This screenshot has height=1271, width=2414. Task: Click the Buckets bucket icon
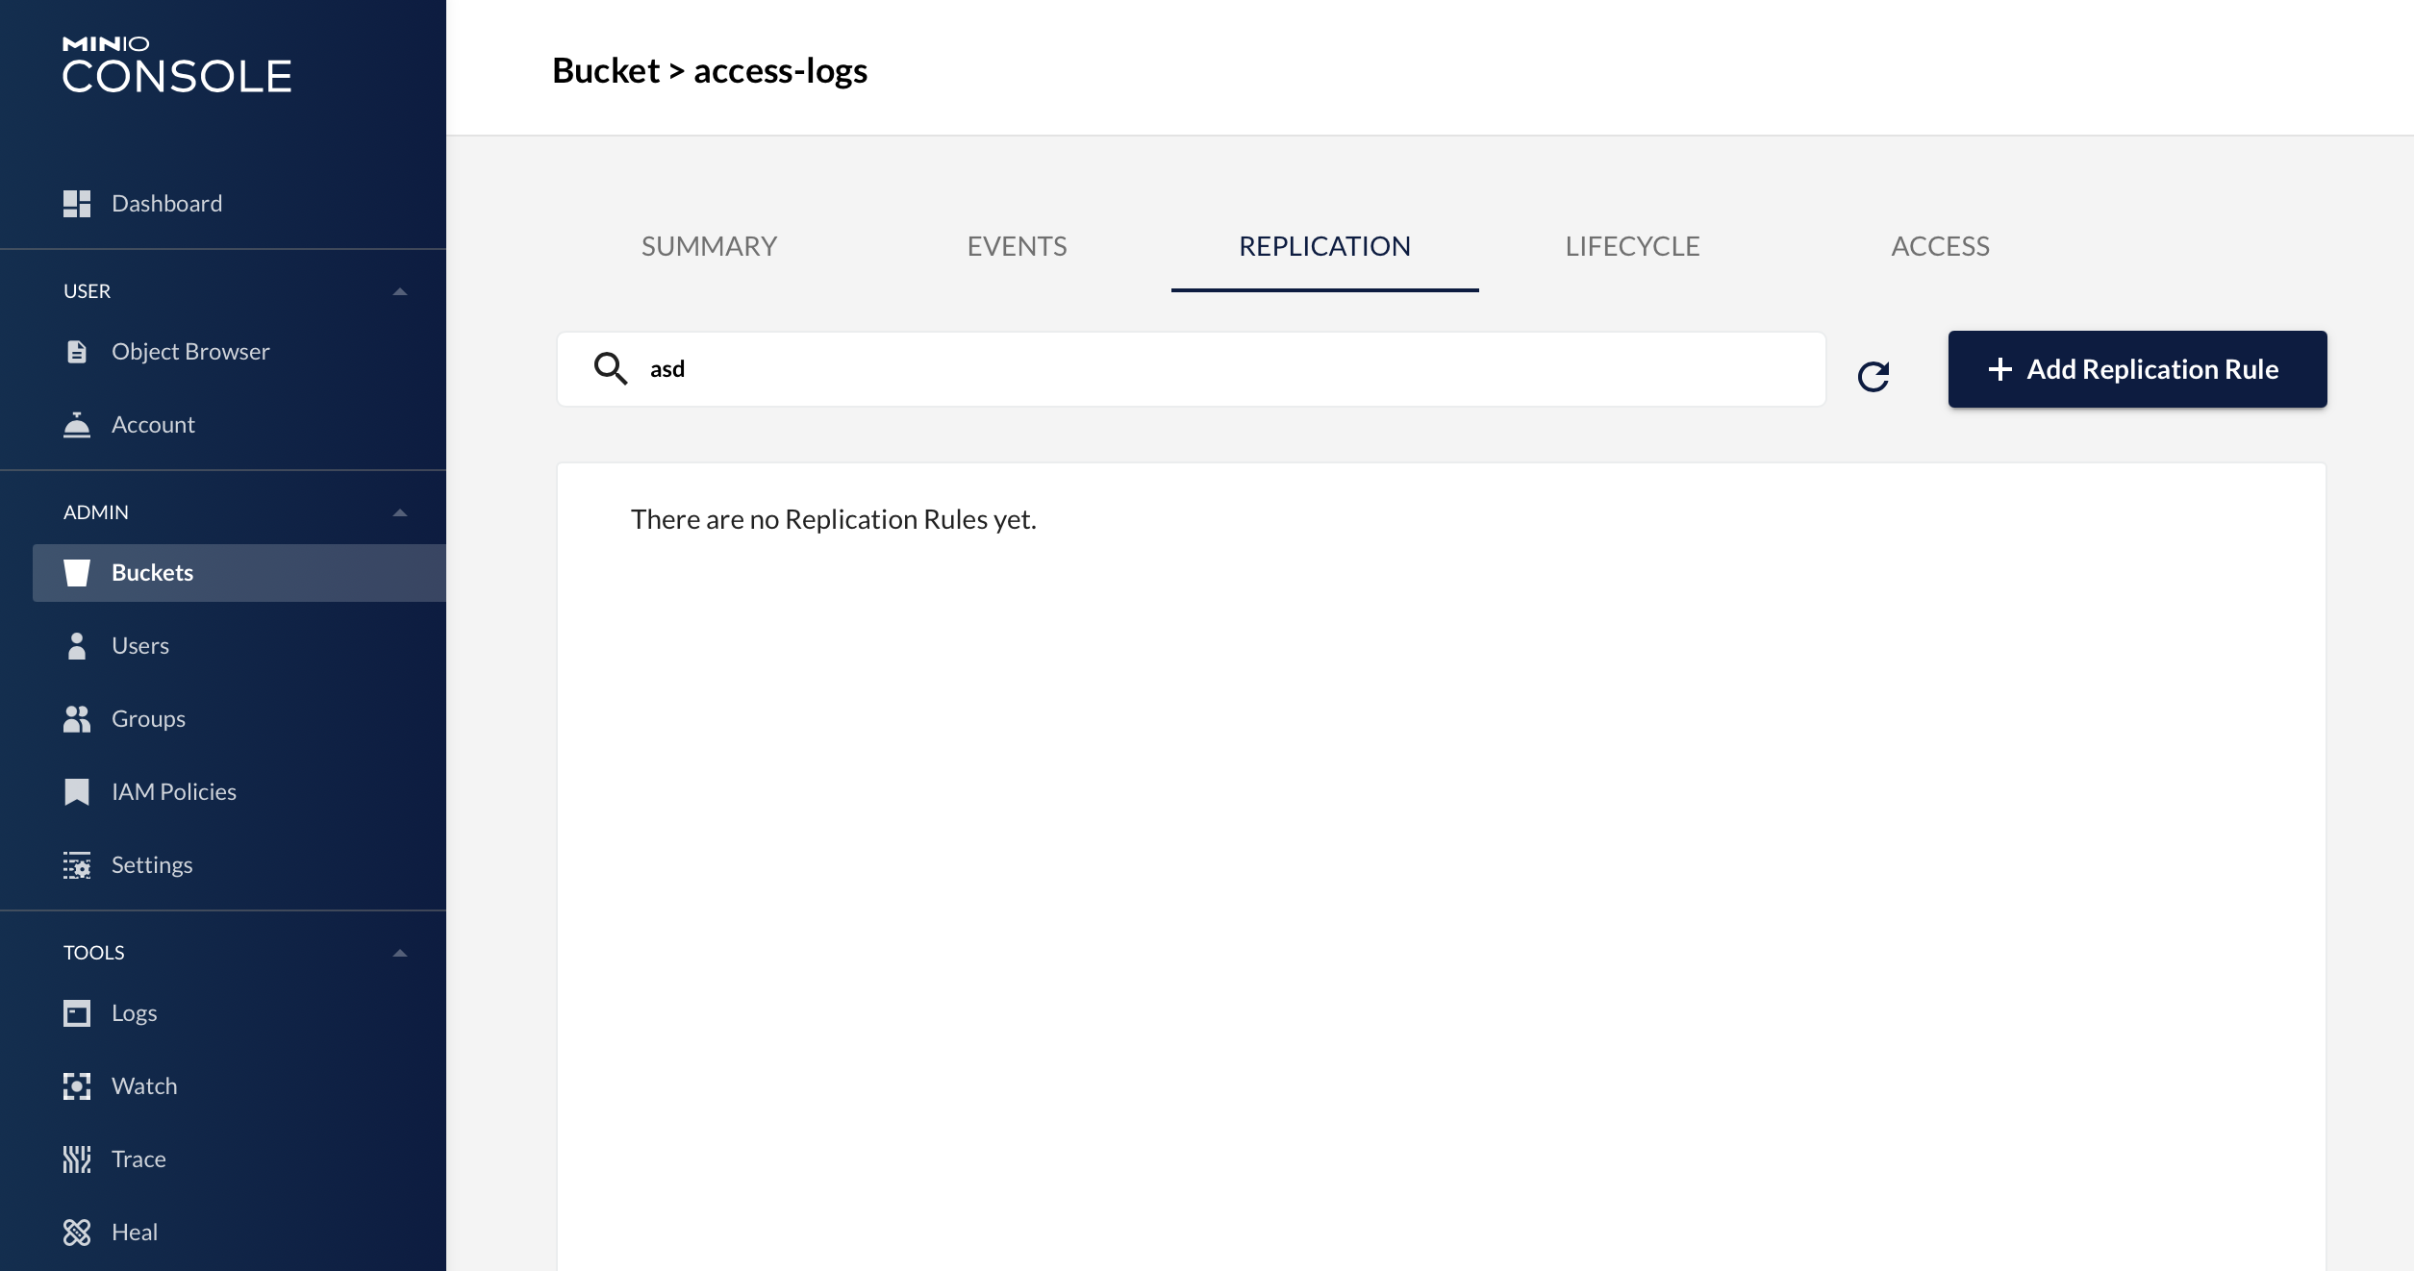pyautogui.click(x=77, y=573)
